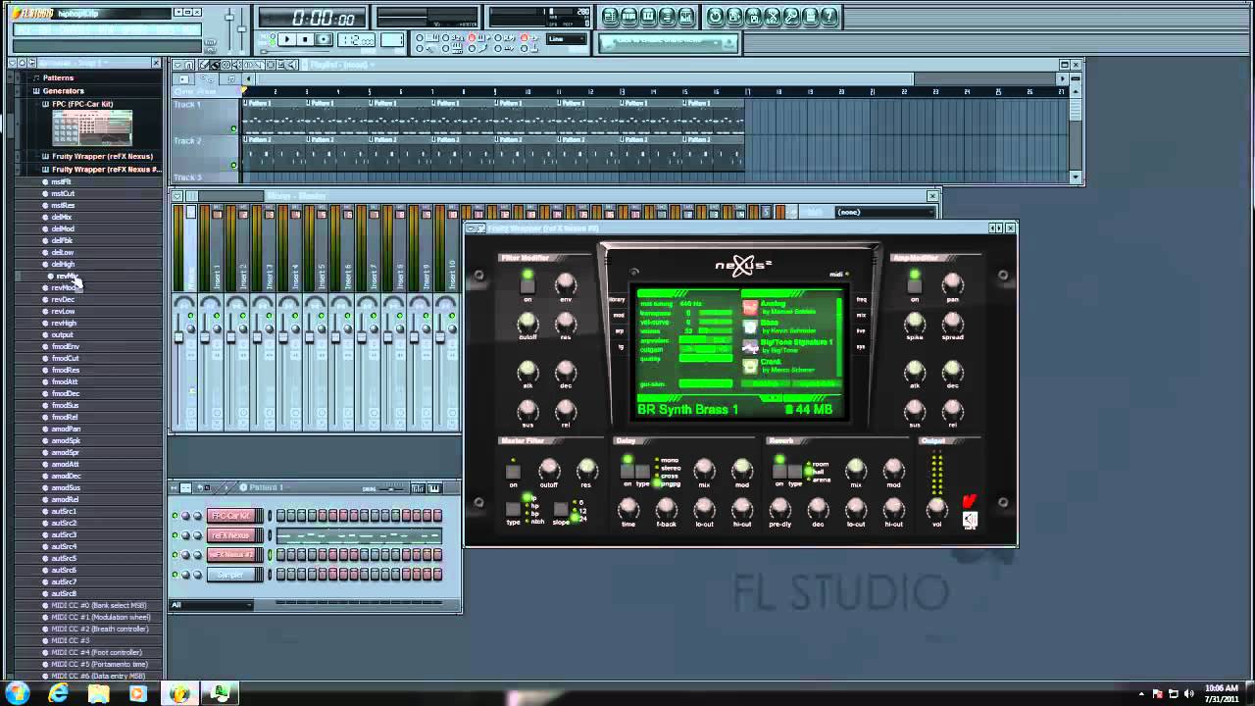The width and height of the screenshot is (1255, 706).
Task: Open the playlist view icon in toolbar
Action: click(611, 17)
